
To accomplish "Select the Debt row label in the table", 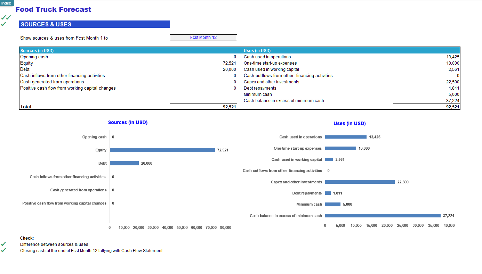I will point(25,69).
